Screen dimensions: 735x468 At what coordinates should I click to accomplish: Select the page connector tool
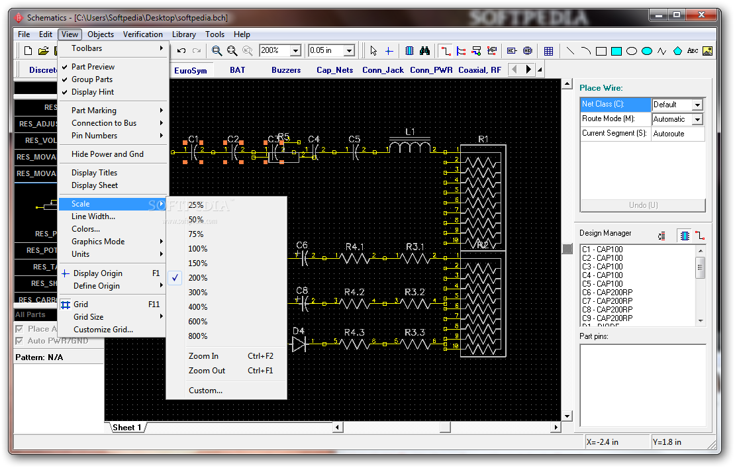(492, 50)
